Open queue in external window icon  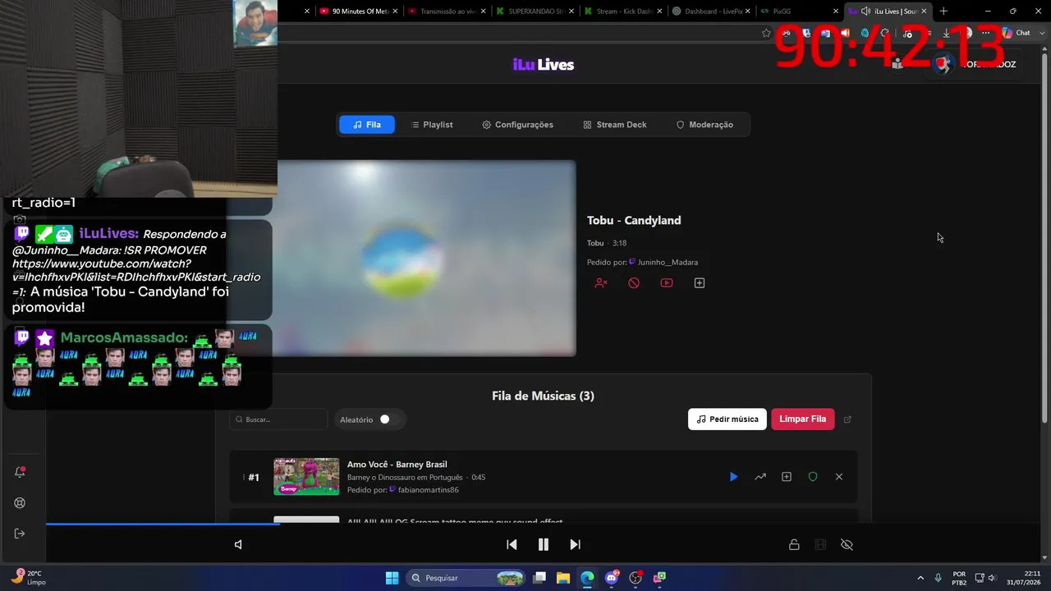pos(847,419)
